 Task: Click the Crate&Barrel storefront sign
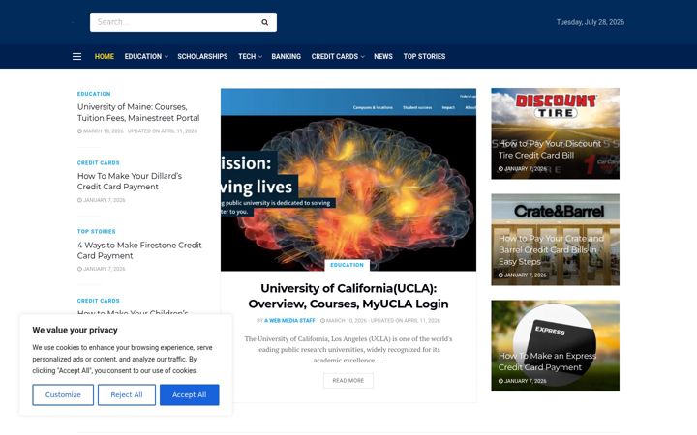tap(559, 212)
